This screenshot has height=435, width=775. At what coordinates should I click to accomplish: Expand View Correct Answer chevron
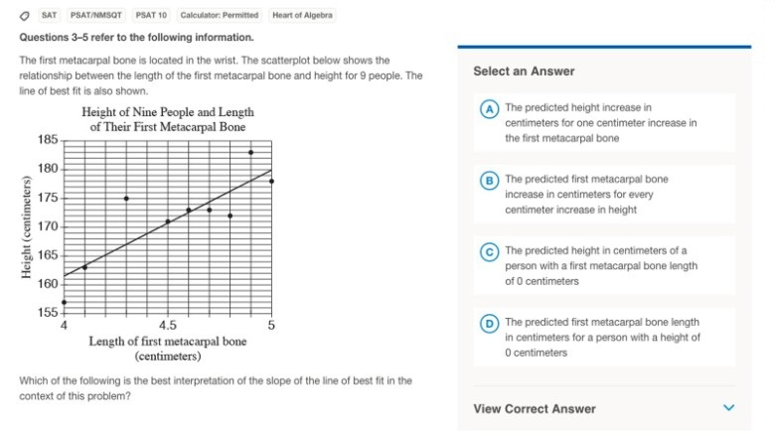(x=728, y=408)
